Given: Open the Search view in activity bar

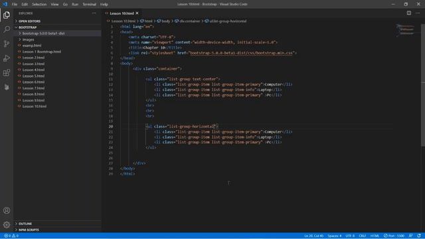Looking at the screenshot, I should point(7,29).
